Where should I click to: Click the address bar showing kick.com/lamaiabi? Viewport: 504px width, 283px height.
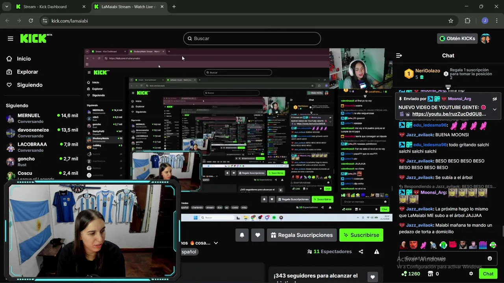pyautogui.click(x=248, y=21)
